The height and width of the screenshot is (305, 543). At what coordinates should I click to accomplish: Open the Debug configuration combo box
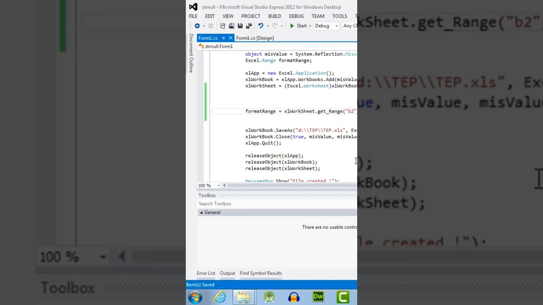(326, 26)
